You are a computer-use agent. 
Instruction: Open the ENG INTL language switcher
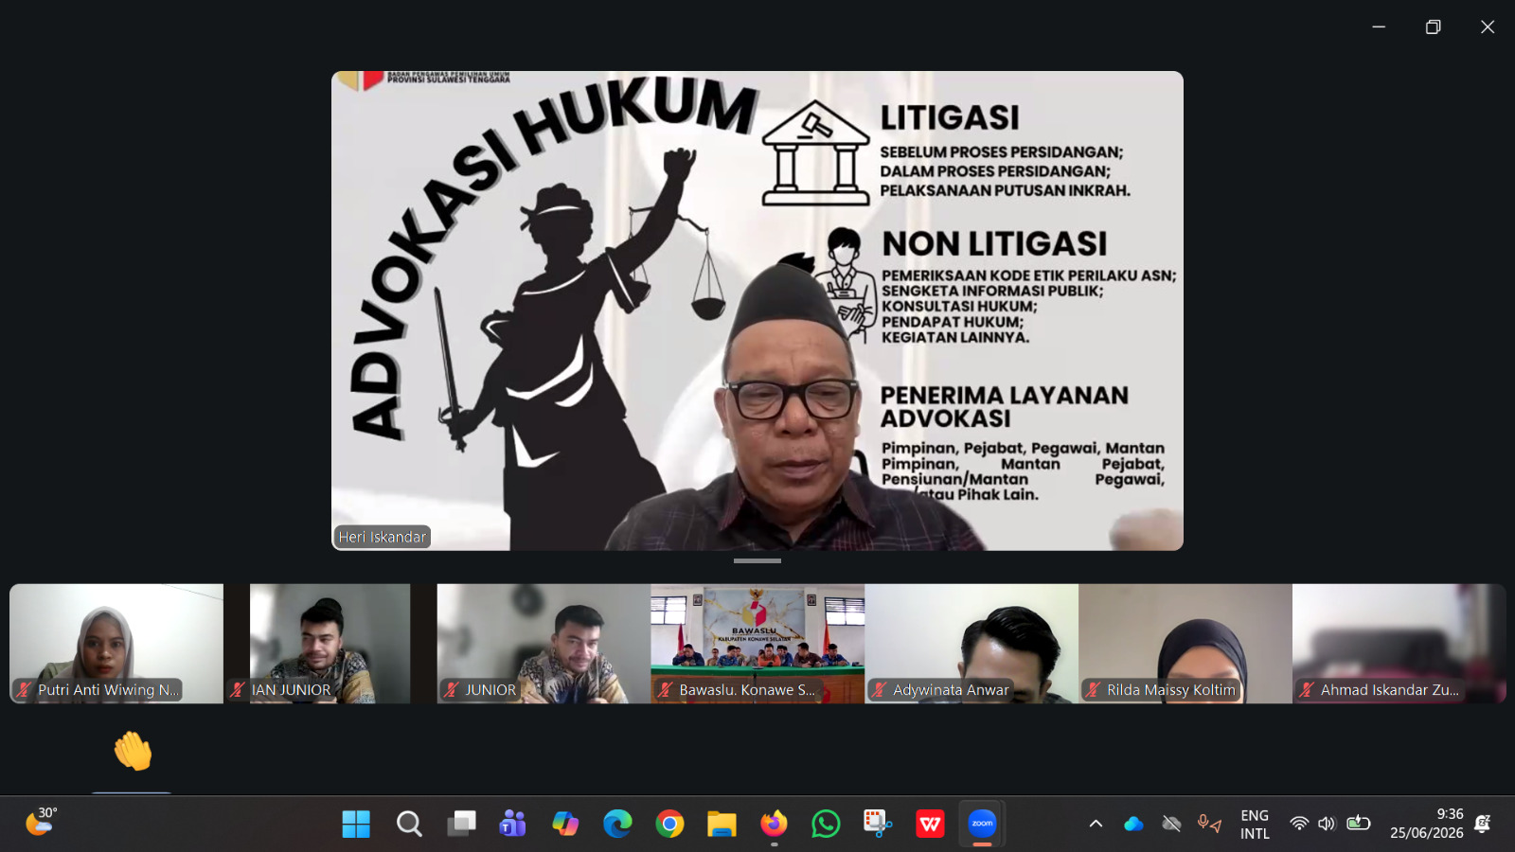click(1255, 825)
